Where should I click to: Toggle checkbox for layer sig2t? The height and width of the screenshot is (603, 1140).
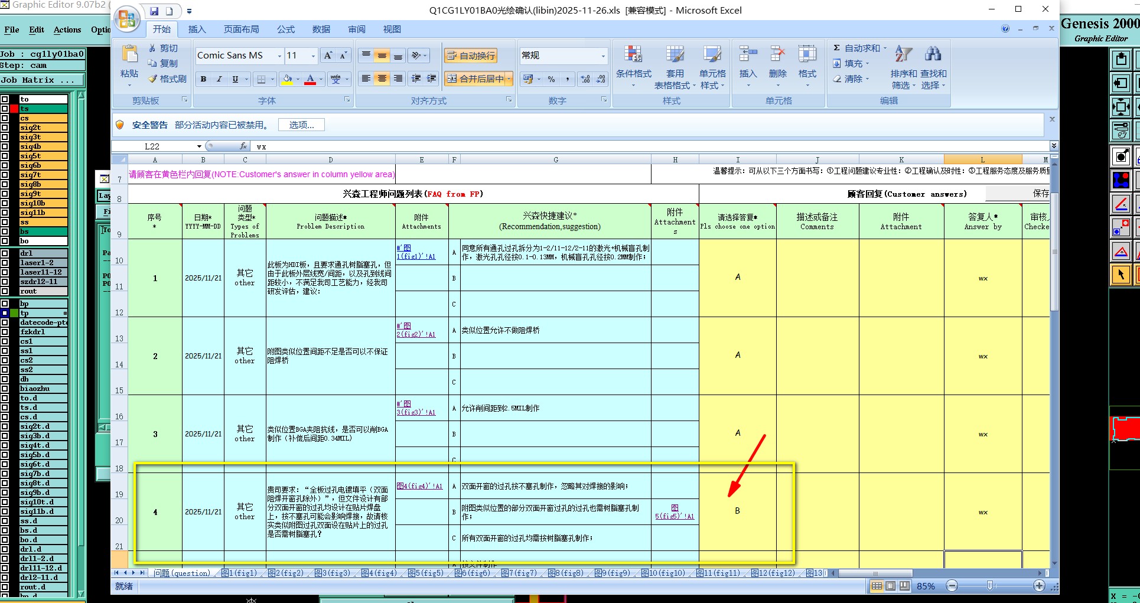pos(5,128)
